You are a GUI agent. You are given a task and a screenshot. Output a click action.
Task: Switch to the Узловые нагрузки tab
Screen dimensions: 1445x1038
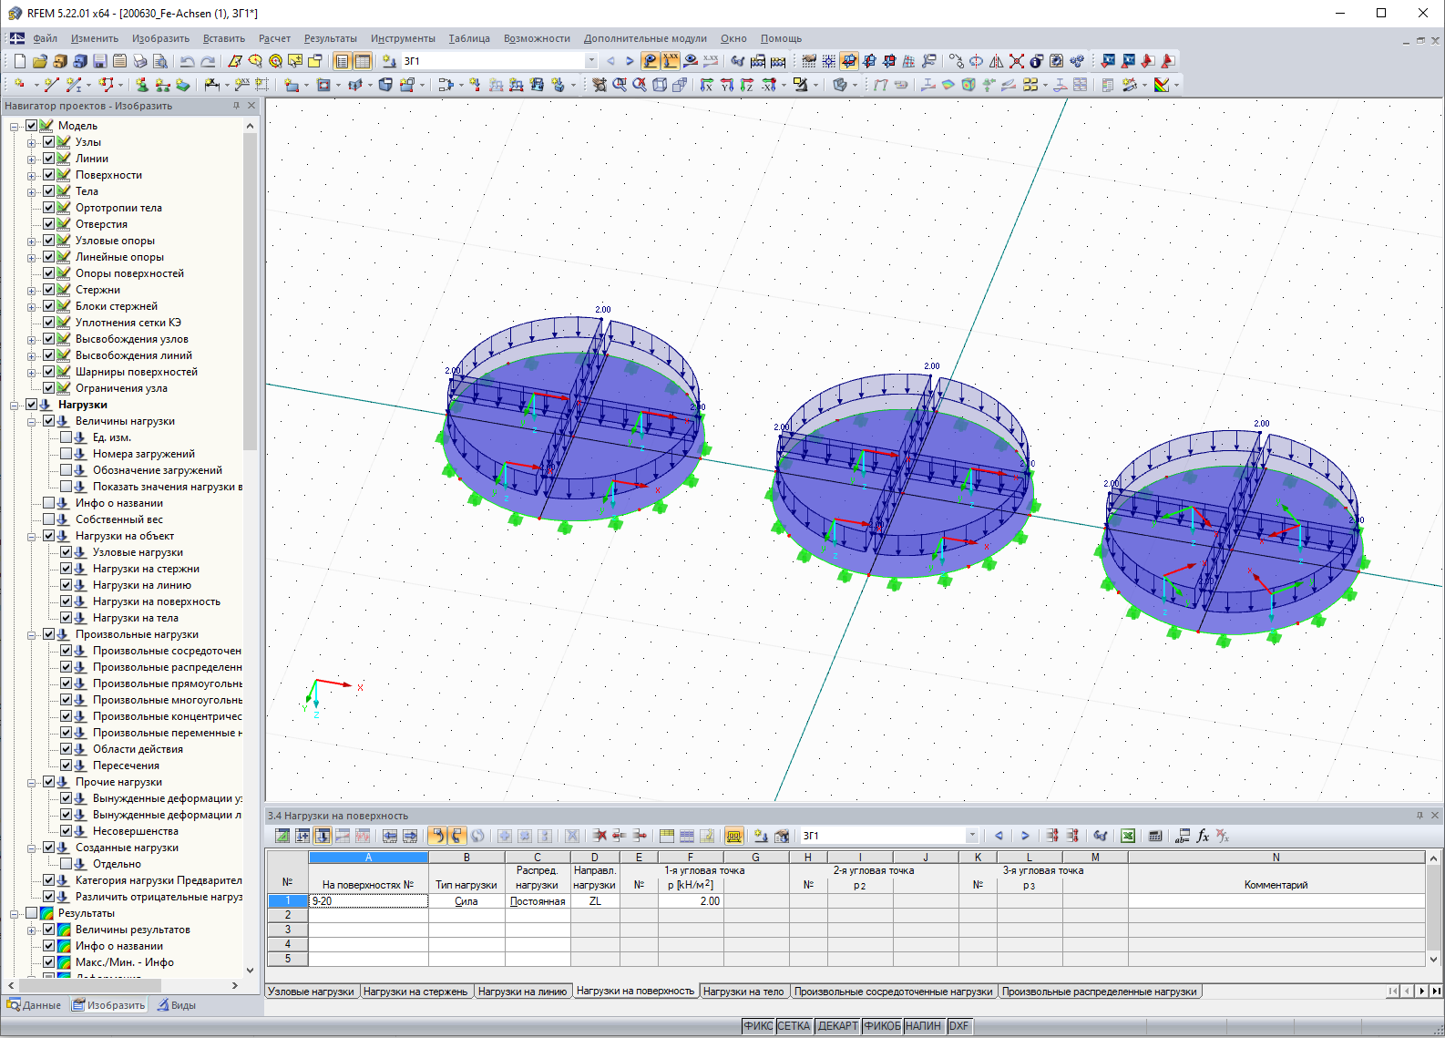tap(312, 992)
